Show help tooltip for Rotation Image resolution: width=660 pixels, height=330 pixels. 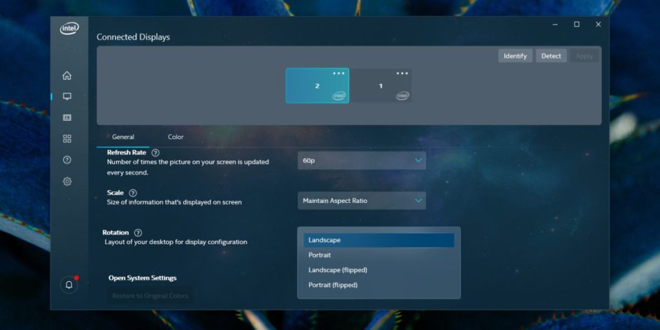138,233
